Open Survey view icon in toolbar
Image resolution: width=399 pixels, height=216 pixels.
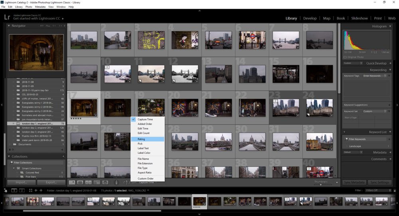click(97, 183)
